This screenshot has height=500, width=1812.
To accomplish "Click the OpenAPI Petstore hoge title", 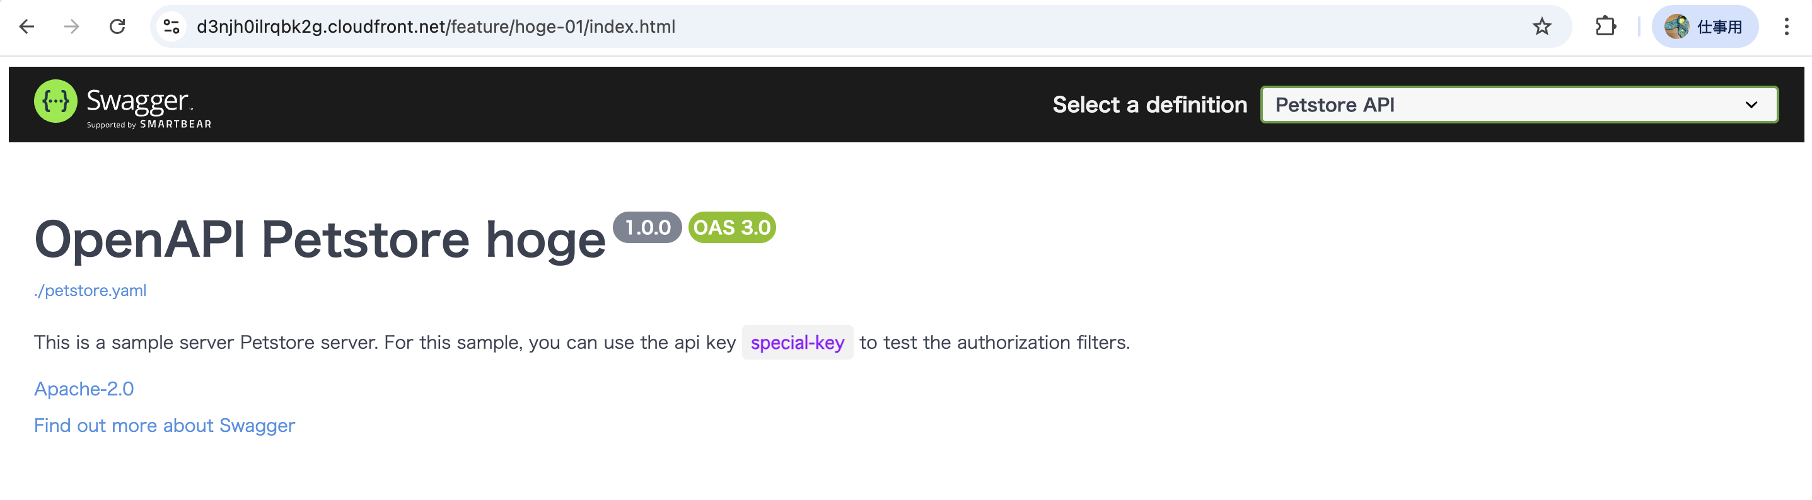I will tap(320, 239).
